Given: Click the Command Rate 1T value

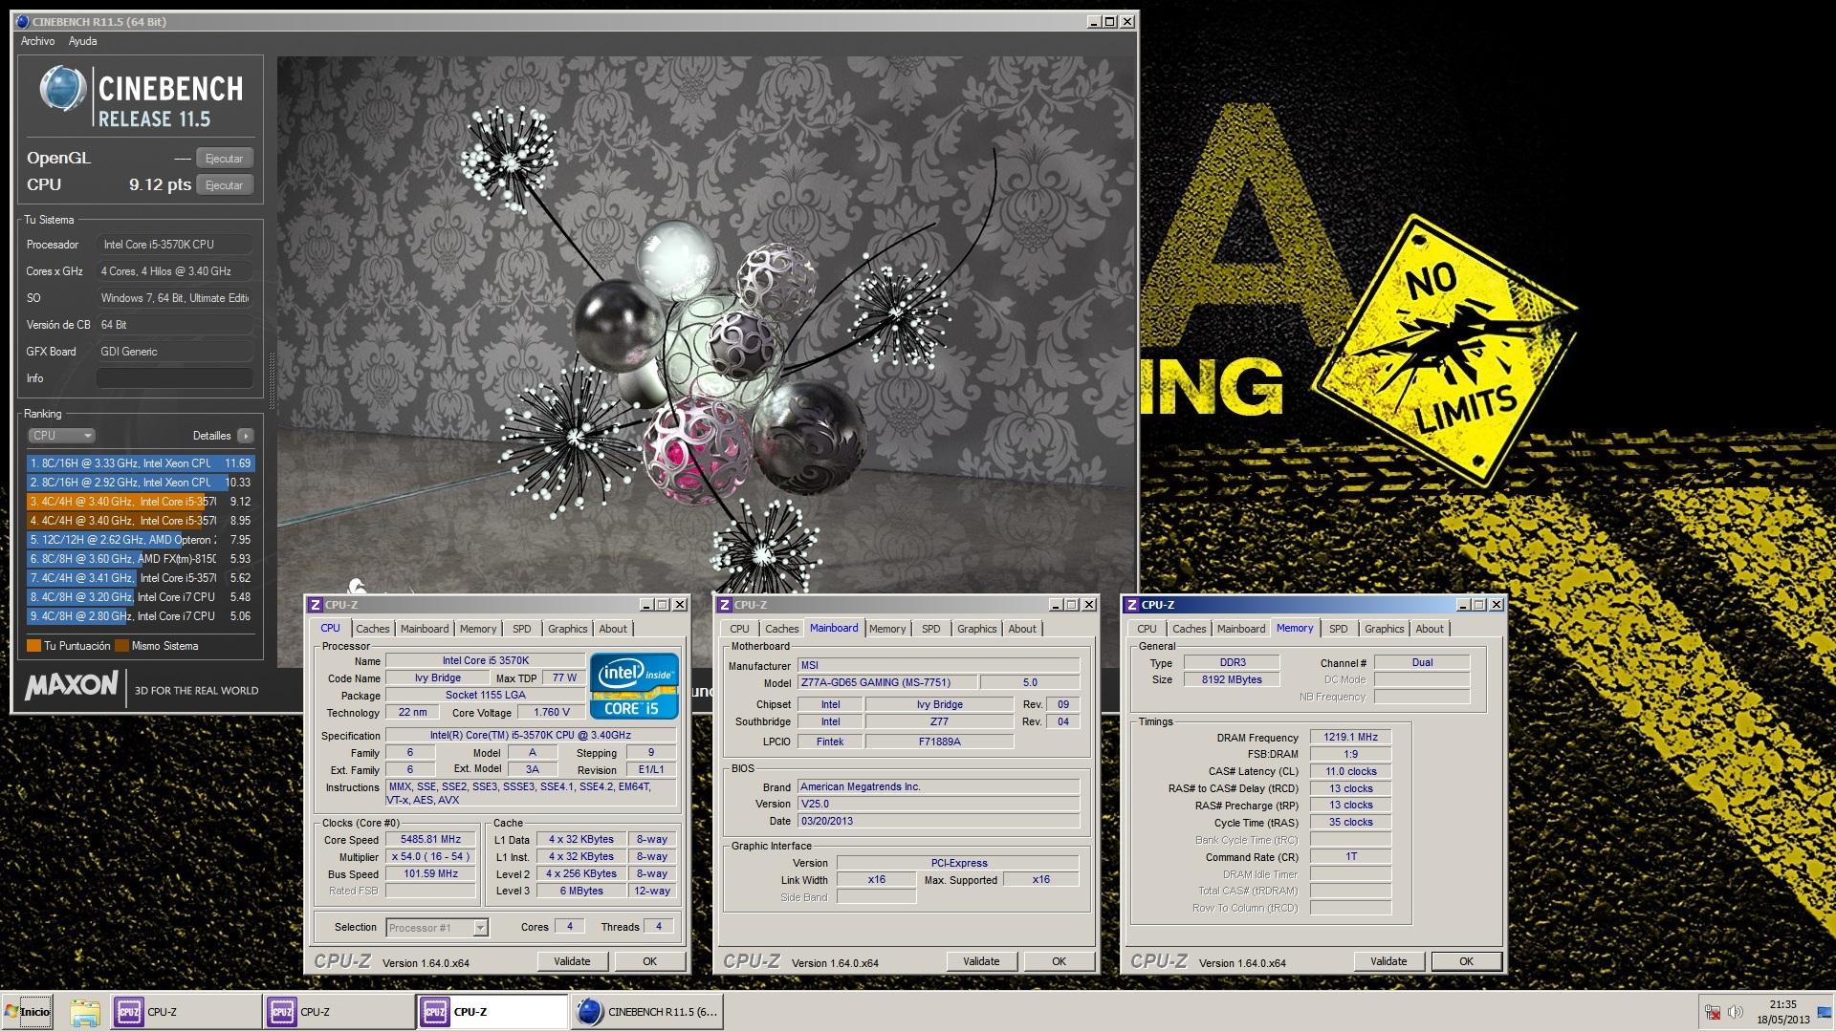Looking at the screenshot, I should [1350, 857].
